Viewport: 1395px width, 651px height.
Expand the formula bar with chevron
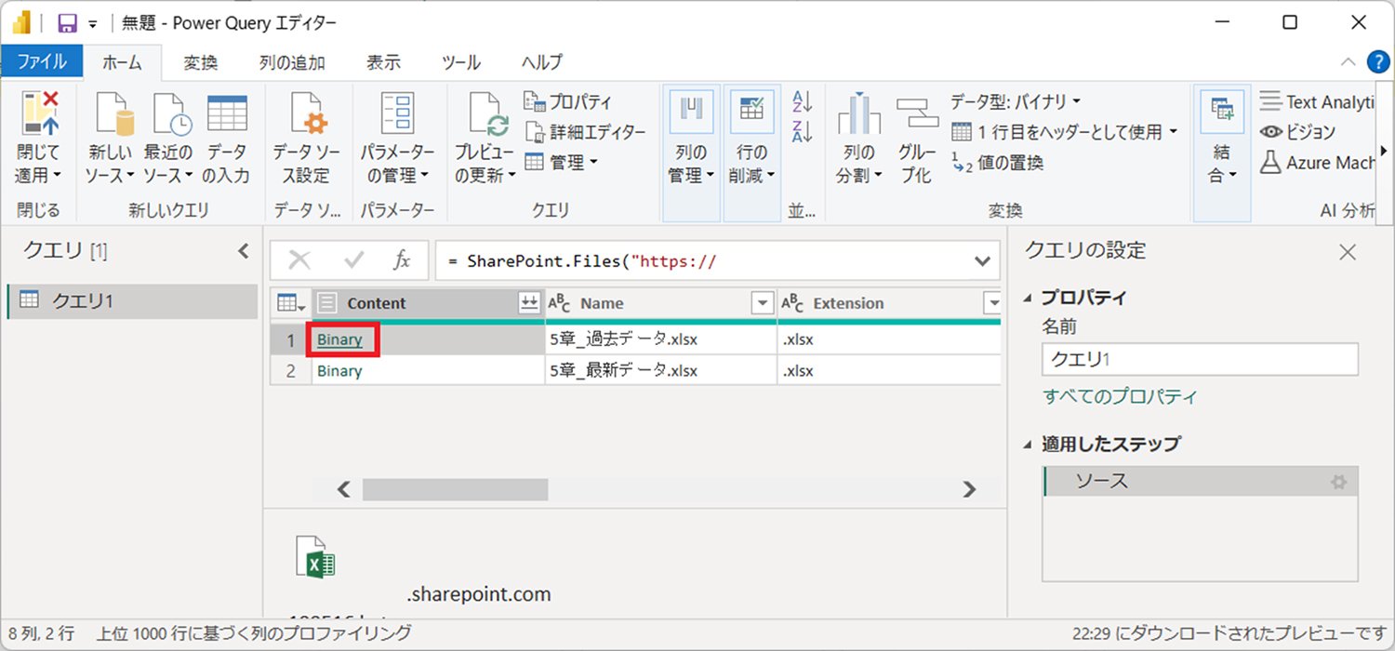click(982, 261)
